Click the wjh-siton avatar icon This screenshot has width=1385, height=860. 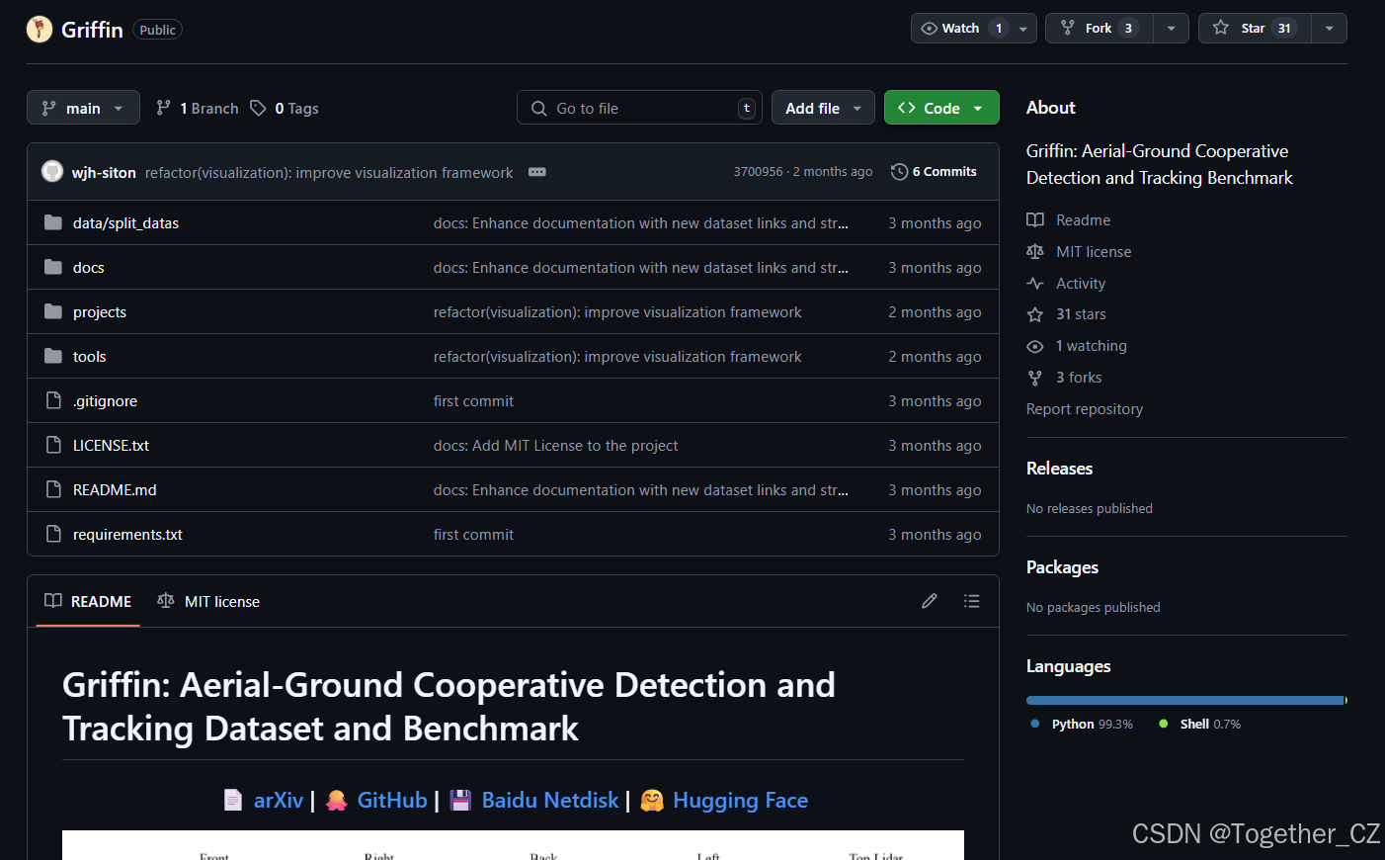(51, 171)
